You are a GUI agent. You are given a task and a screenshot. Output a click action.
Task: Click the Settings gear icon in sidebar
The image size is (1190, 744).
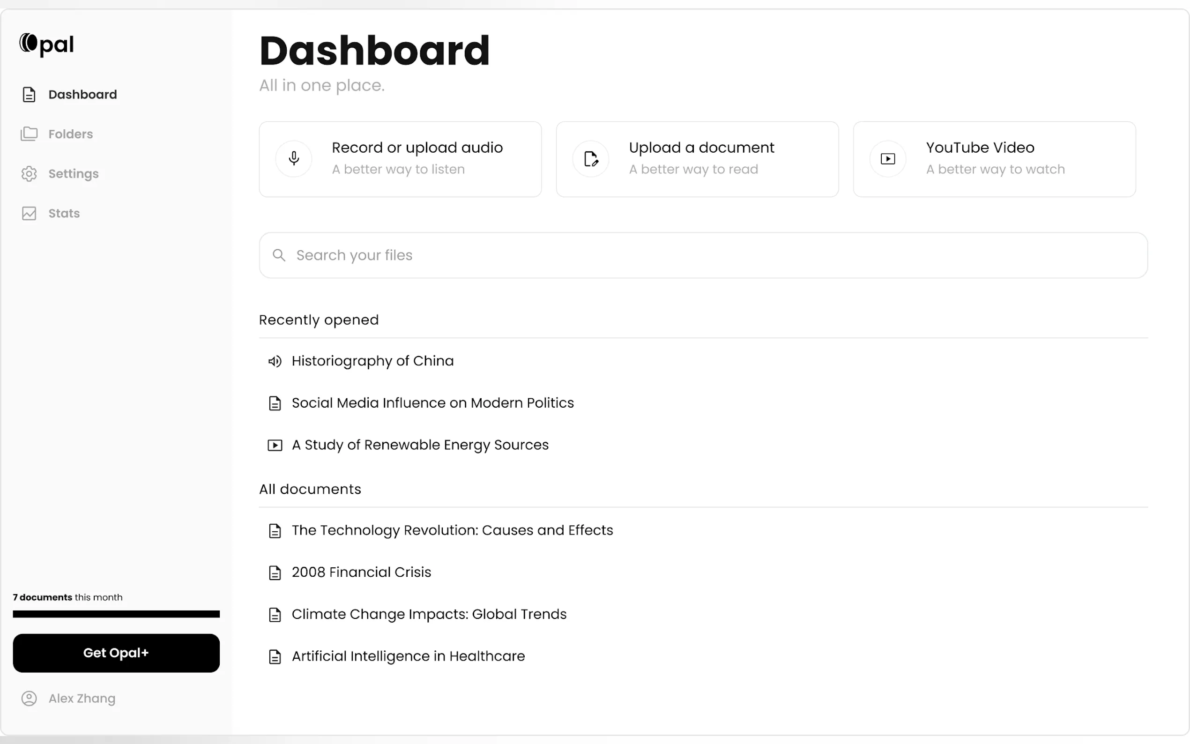click(x=29, y=174)
